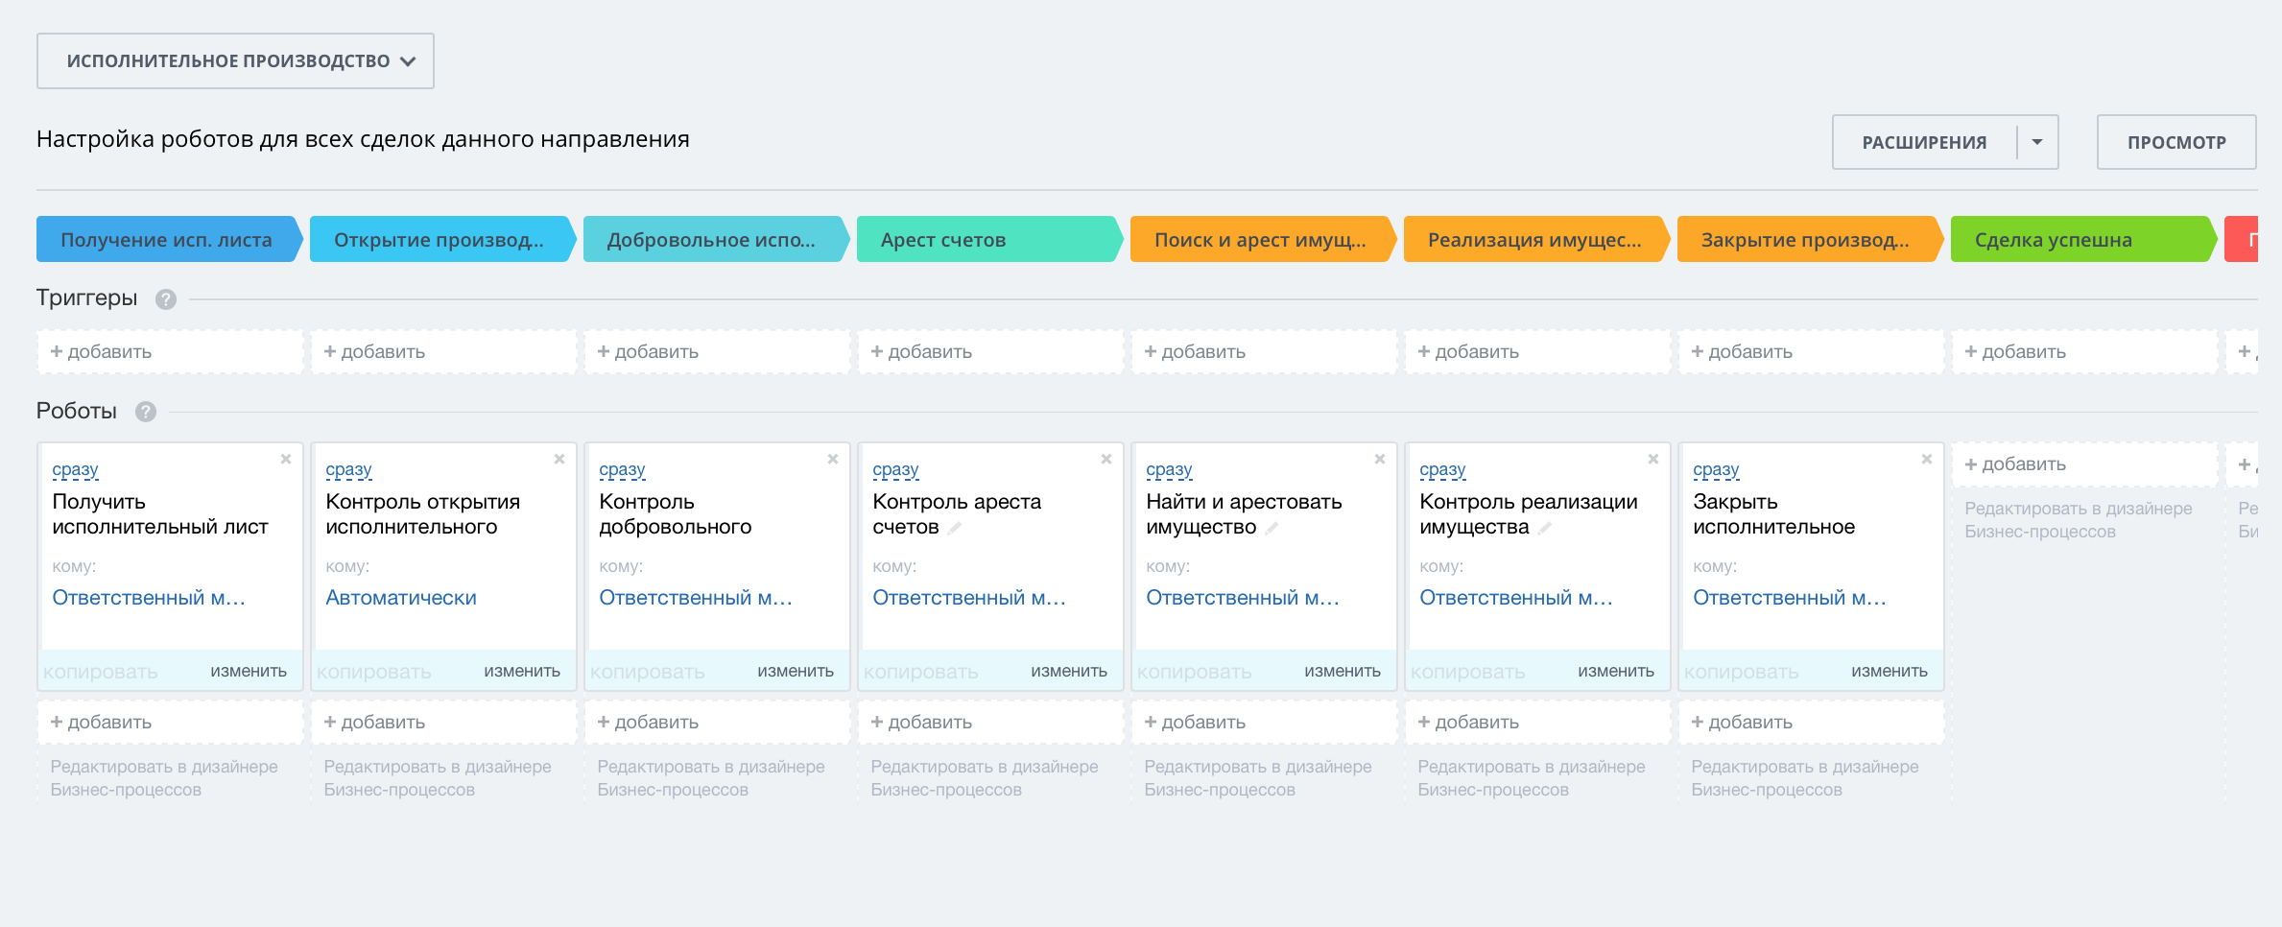This screenshot has width=2282, height=927.
Task: Click the help icon next to Роботы
Action: pos(146,412)
